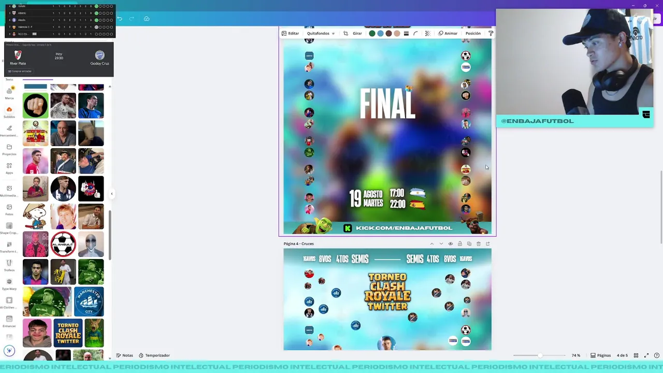Open the 74 % zoom level menu
Image resolution: width=663 pixels, height=373 pixels.
576,355
